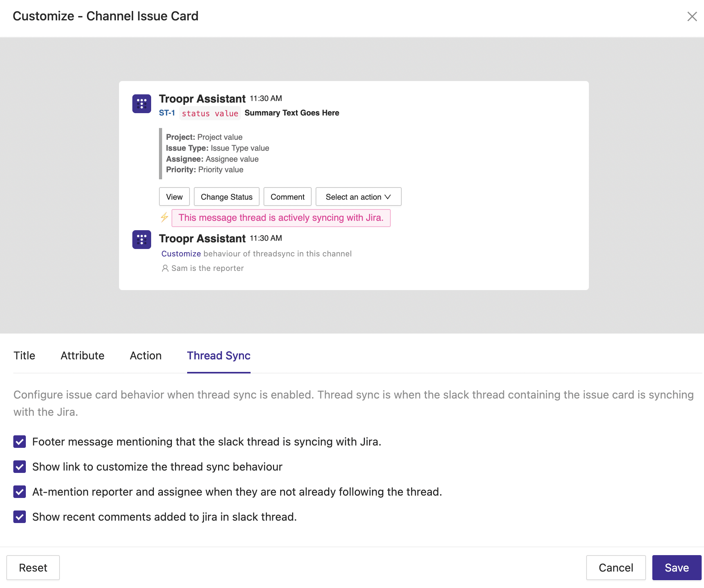Screen dimensions: 704x588
Task: Click the dialog title Customize - Channel Issue Card
Action: pos(106,16)
